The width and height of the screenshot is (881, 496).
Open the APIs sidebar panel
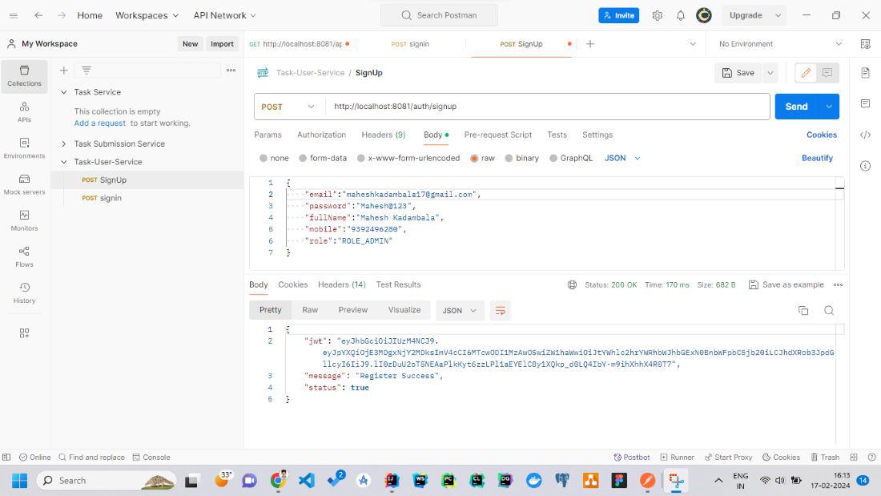(24, 111)
